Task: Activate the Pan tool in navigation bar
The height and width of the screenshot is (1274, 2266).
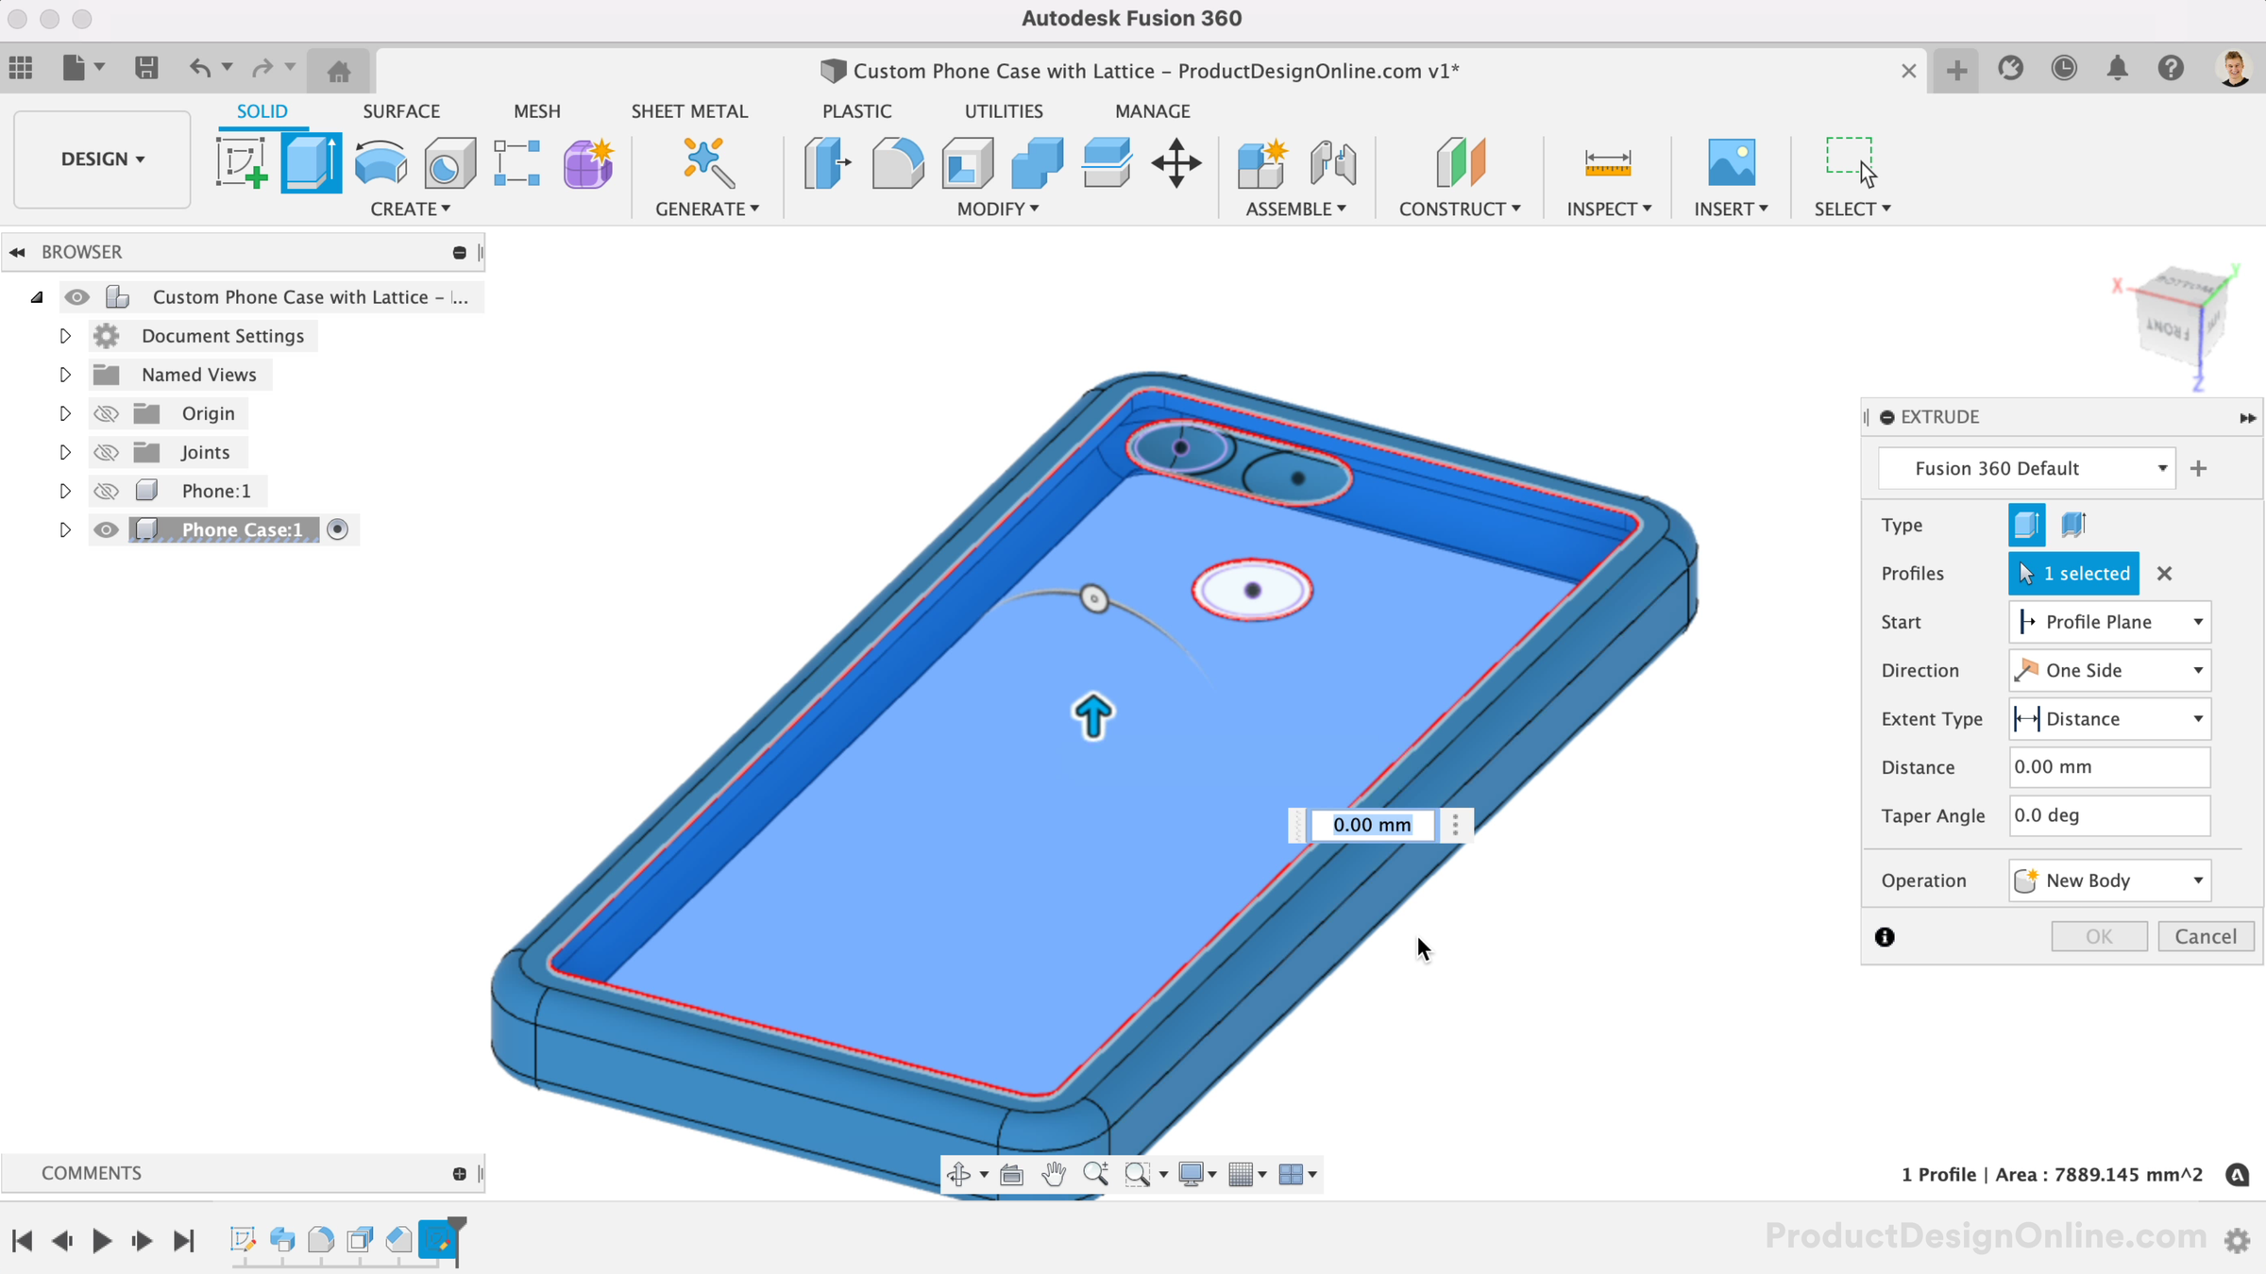Action: tap(1055, 1173)
